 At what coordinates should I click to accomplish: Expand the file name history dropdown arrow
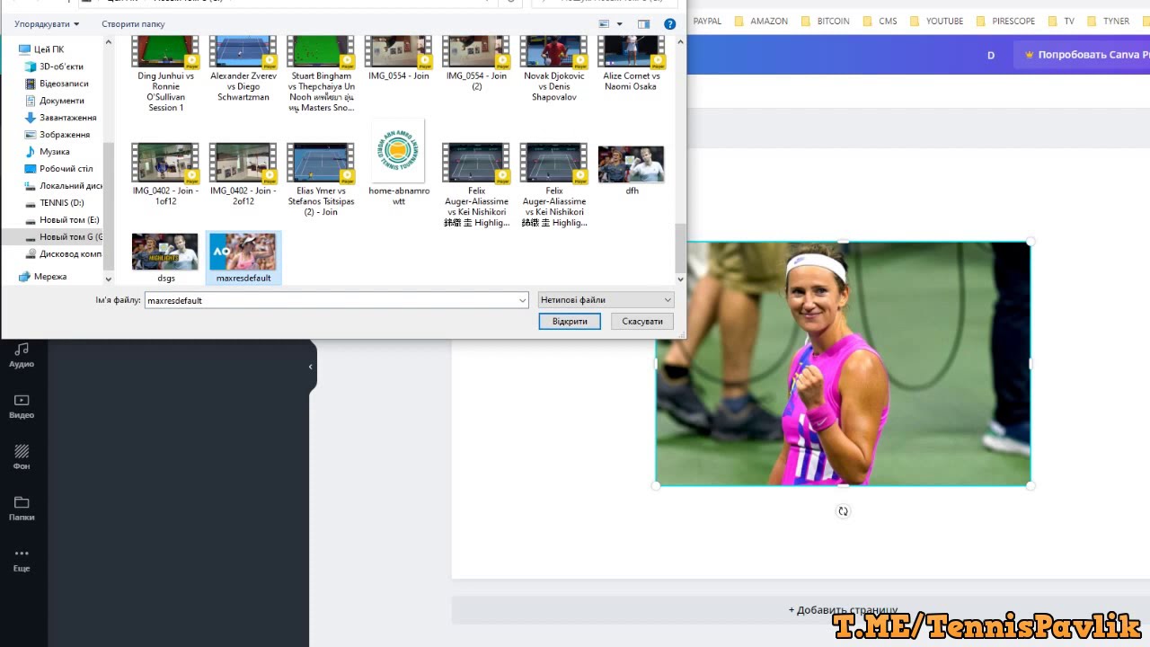point(522,300)
